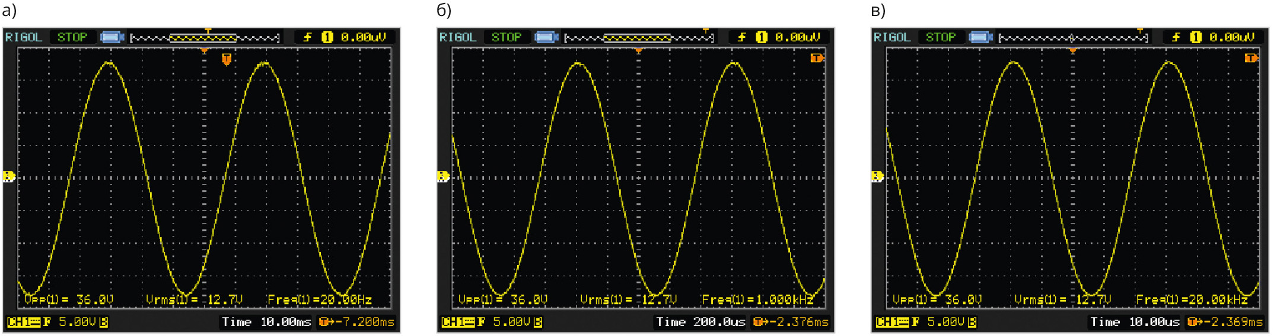Select the -7.200ms trigger offset readout

(x=357, y=322)
